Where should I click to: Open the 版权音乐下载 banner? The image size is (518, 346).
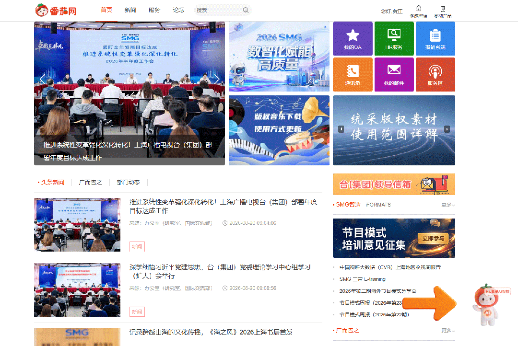(279, 130)
